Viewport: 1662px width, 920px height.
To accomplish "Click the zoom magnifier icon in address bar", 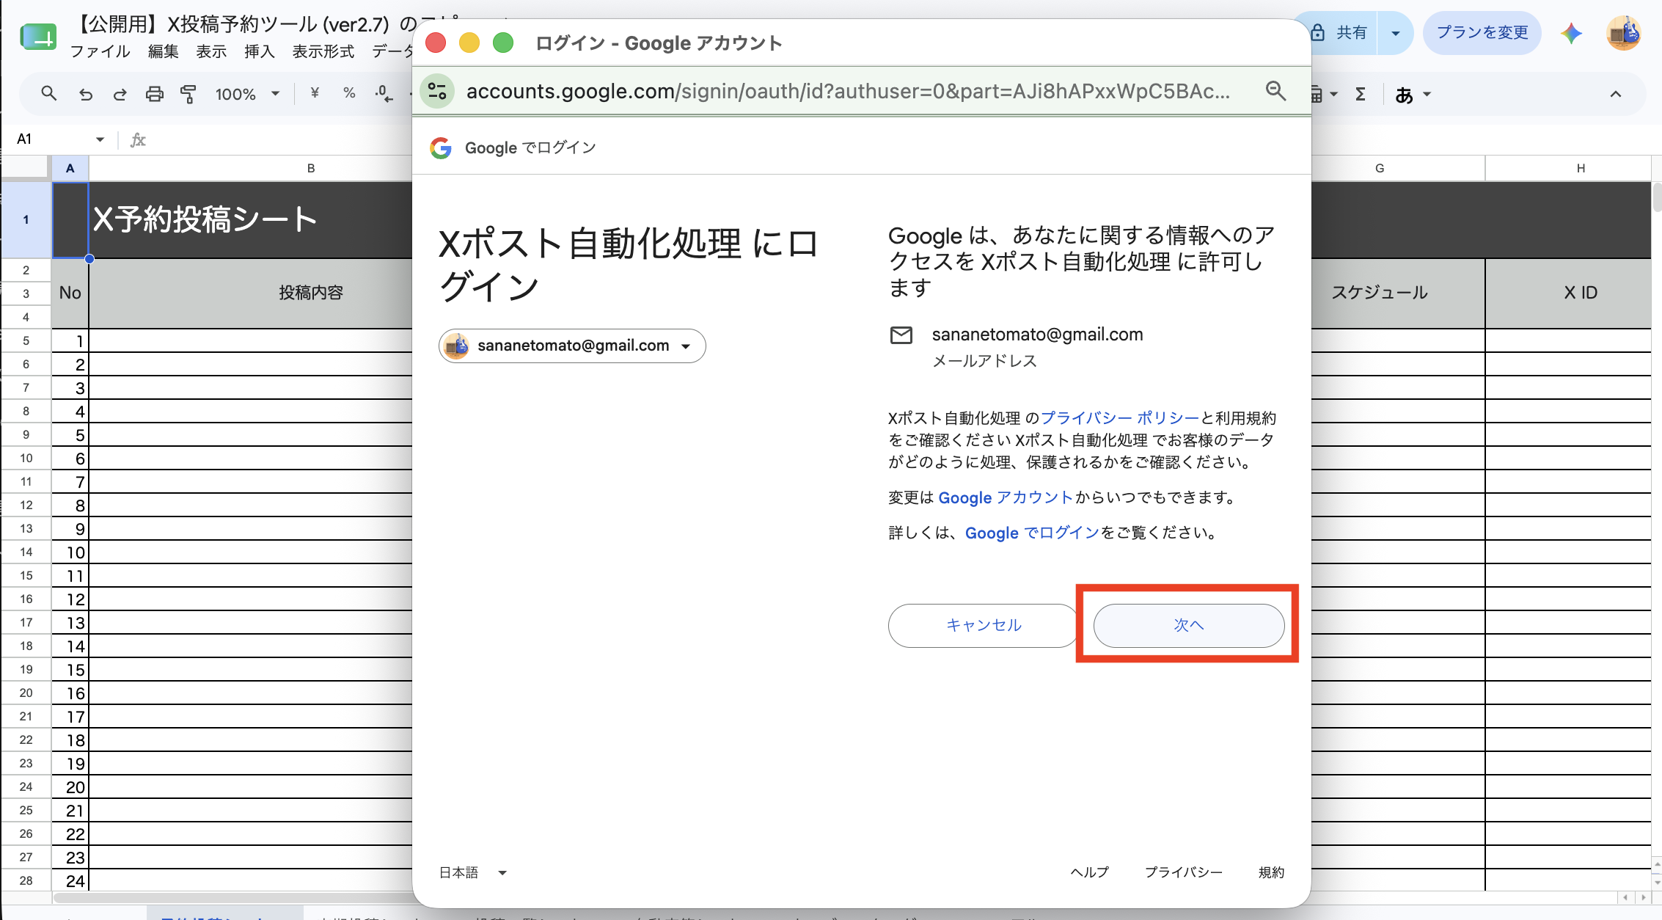I will tap(1276, 91).
